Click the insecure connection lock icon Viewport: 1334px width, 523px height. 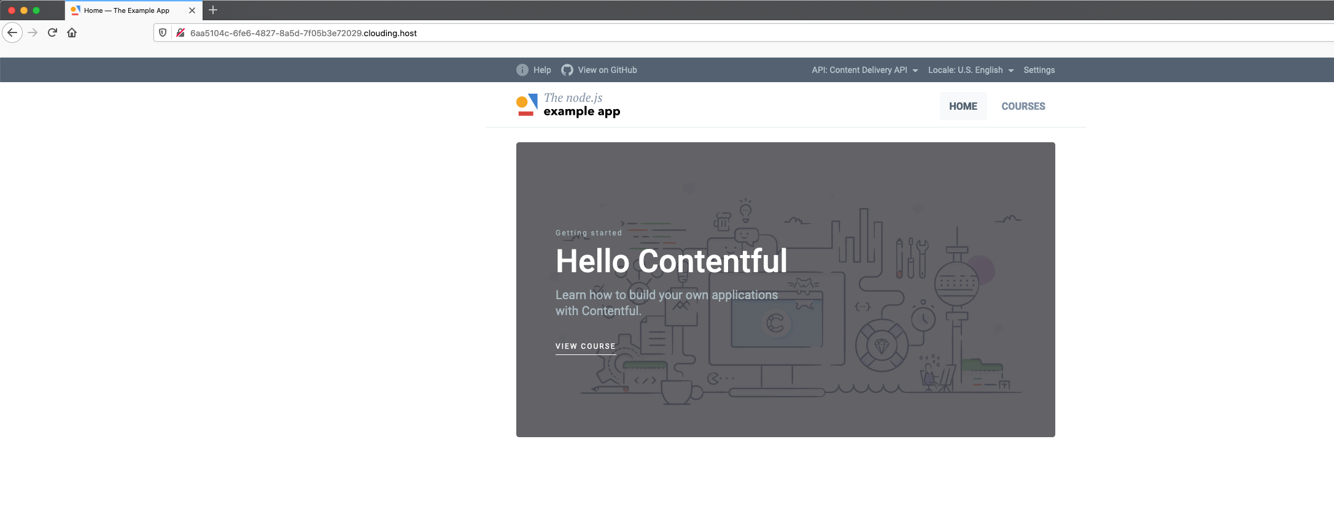pos(180,32)
